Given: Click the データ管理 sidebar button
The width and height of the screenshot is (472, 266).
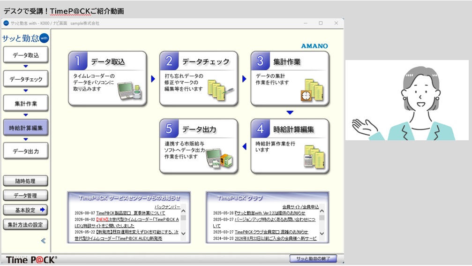Looking at the screenshot, I should pyautogui.click(x=25, y=196).
